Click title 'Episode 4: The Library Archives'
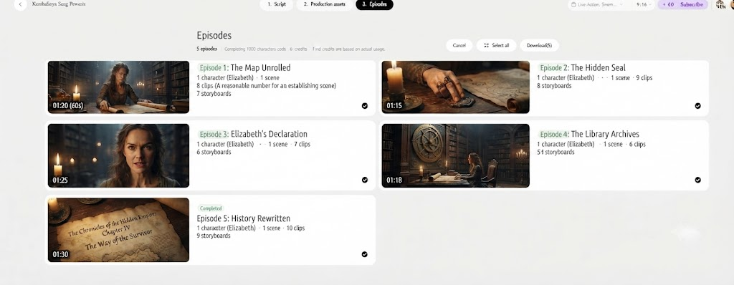 point(588,135)
